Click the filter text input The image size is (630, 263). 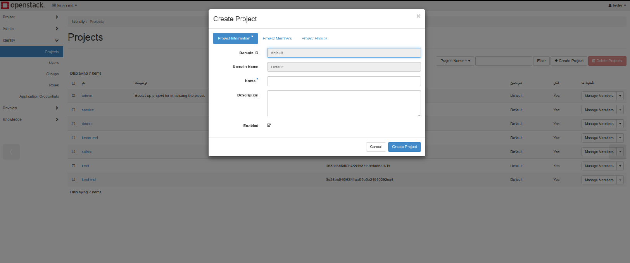pyautogui.click(x=504, y=61)
